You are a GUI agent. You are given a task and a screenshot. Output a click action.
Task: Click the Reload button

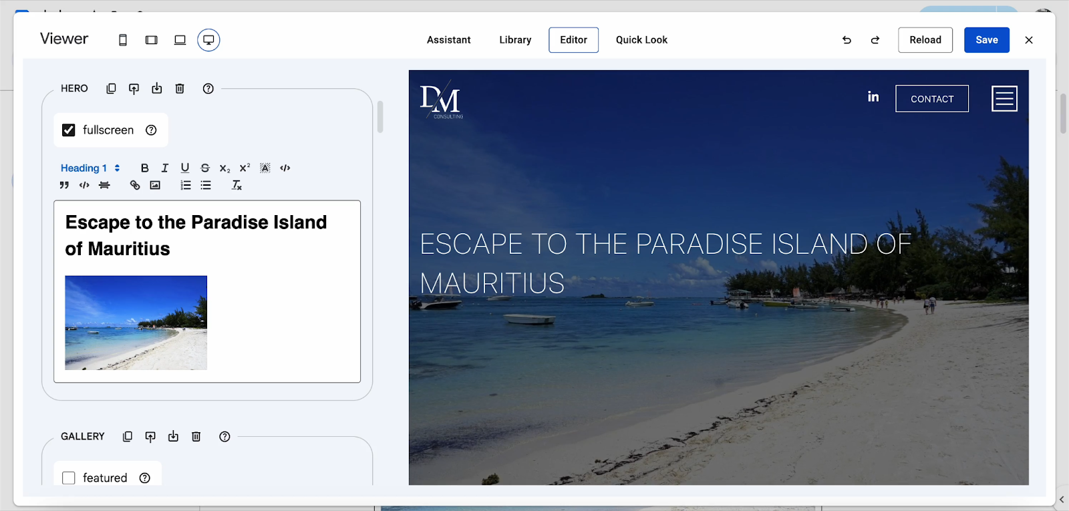click(925, 40)
